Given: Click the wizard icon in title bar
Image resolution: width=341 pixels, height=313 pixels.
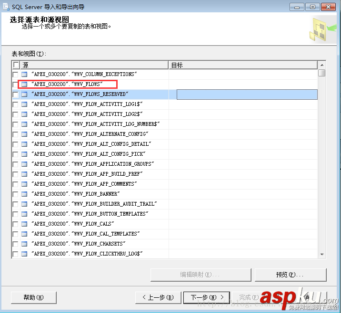Looking at the screenshot, I should [x=6, y=7].
